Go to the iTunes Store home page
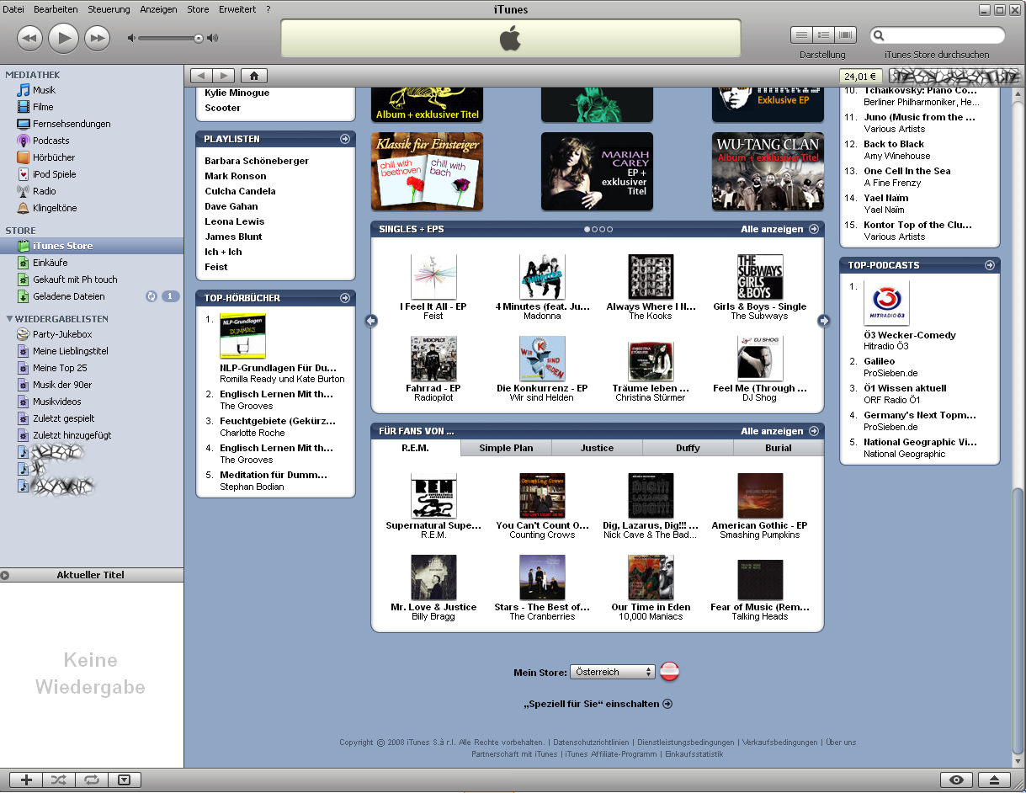 pyautogui.click(x=254, y=75)
